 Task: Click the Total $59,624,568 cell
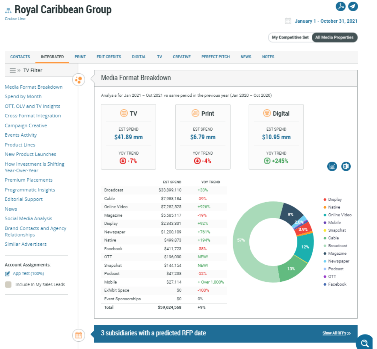(x=169, y=307)
